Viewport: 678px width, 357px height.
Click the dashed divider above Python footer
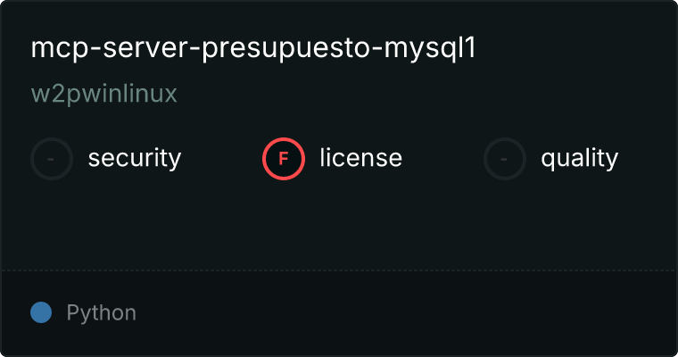[339, 270]
